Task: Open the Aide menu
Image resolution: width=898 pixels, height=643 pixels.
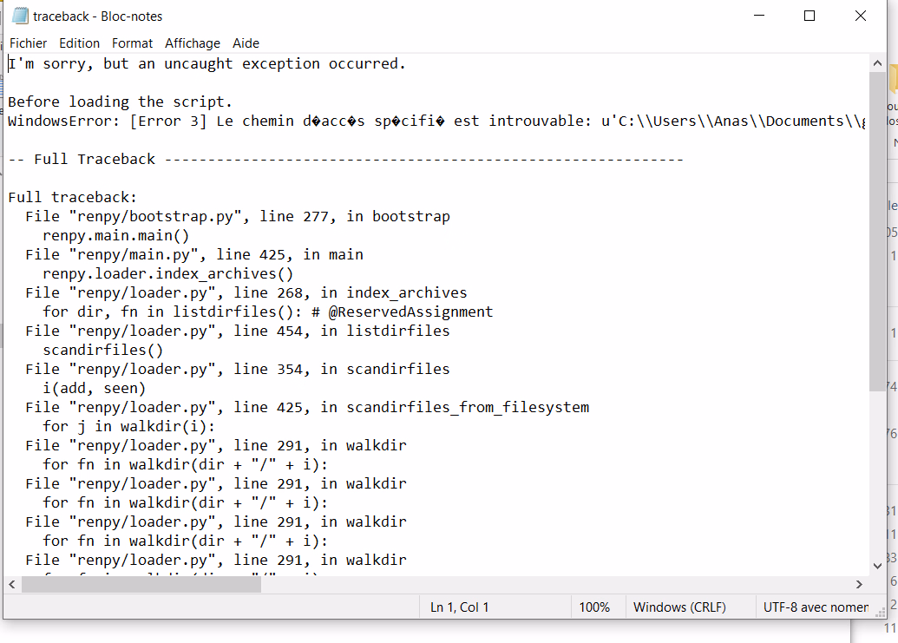Action: [246, 43]
